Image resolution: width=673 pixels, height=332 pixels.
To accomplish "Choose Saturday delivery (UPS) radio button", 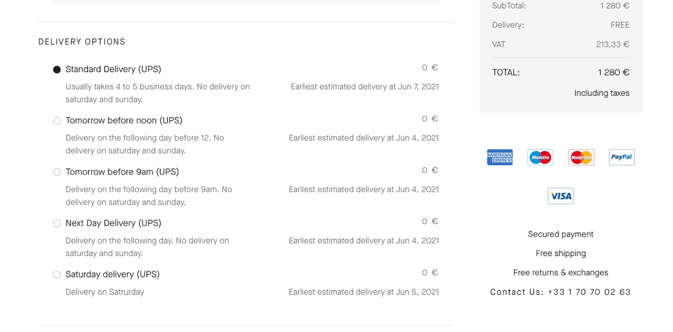I will (57, 275).
